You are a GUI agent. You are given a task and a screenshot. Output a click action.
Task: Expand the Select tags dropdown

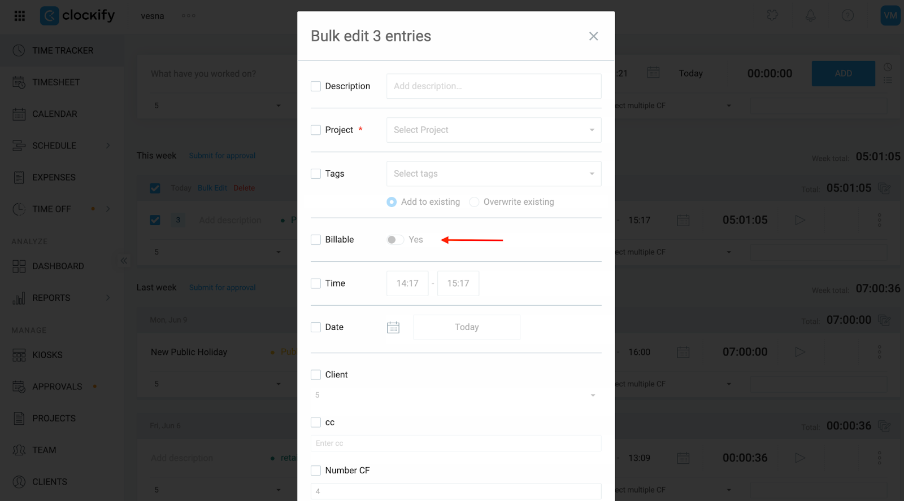[494, 174]
